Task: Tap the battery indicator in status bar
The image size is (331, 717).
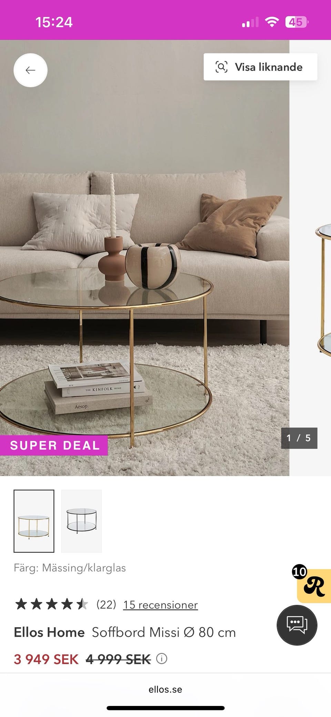Action: tap(297, 22)
